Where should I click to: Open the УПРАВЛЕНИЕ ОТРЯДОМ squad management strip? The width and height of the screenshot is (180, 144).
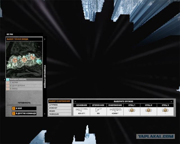point(45,76)
